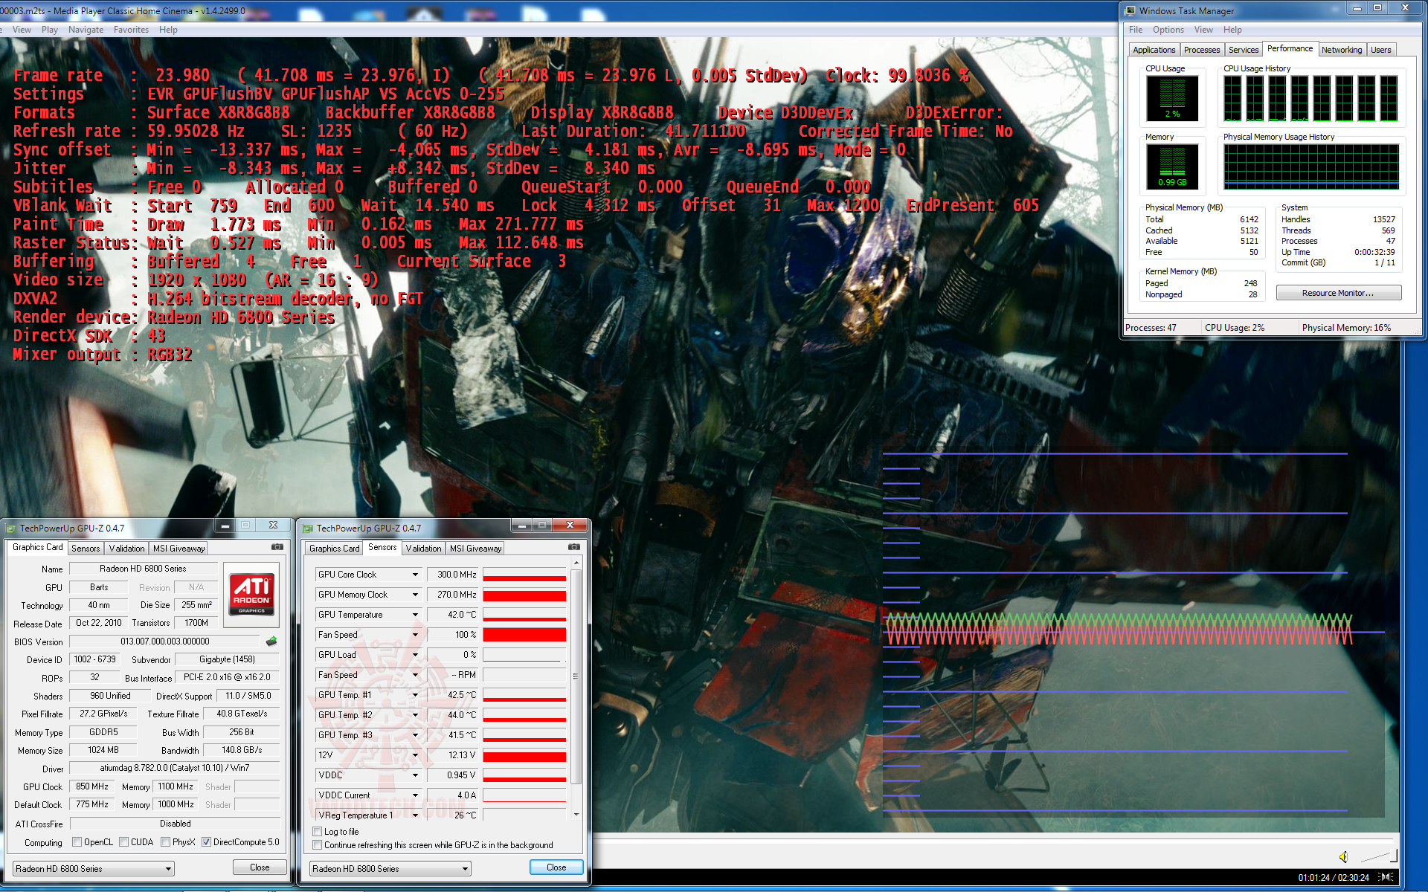Open the Navigate menu in Media Player Classic

[x=86, y=30]
